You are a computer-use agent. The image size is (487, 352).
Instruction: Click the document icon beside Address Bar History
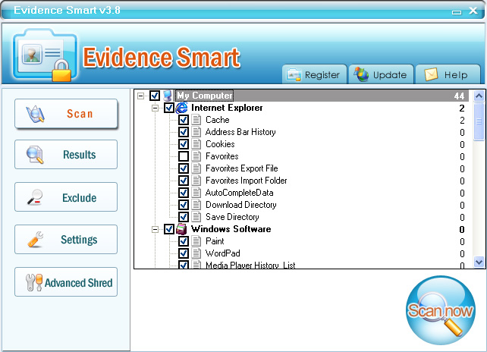tap(196, 132)
